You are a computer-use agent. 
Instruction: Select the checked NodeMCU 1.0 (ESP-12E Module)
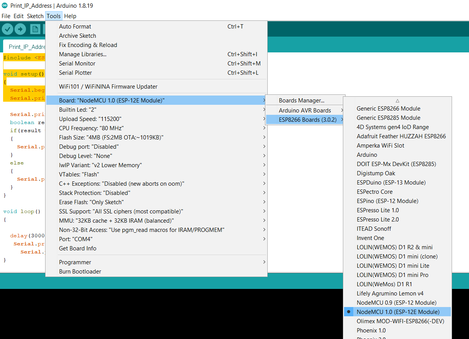pyautogui.click(x=397, y=312)
